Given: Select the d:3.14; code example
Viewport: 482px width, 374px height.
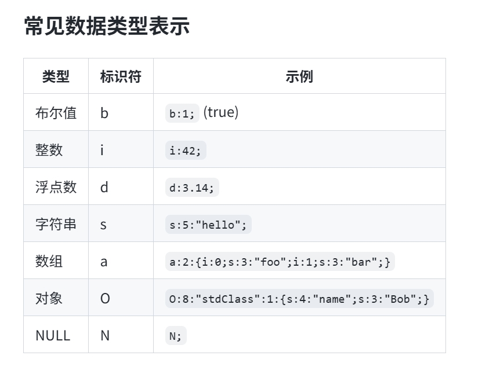Looking at the screenshot, I should tap(192, 188).
